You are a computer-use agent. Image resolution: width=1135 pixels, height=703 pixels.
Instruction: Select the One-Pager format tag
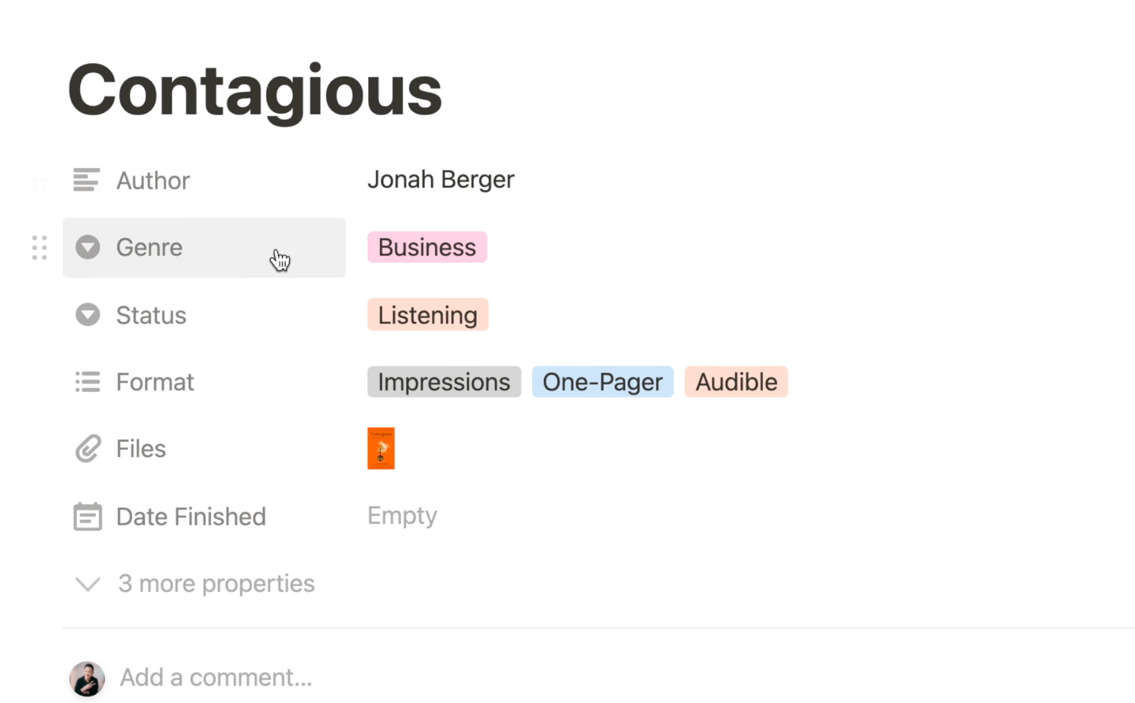coord(603,382)
